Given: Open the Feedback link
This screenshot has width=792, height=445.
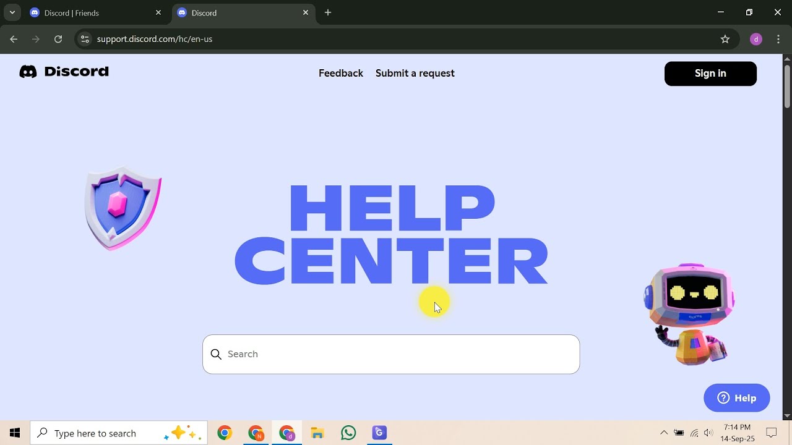Looking at the screenshot, I should tap(341, 73).
